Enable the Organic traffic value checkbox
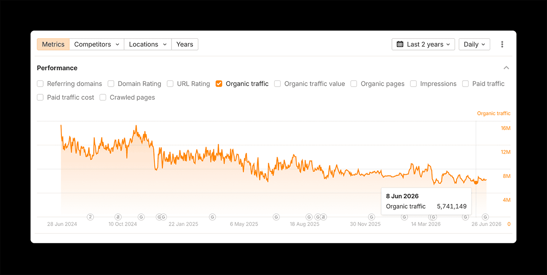Screen dimensions: 547x275 277,84
